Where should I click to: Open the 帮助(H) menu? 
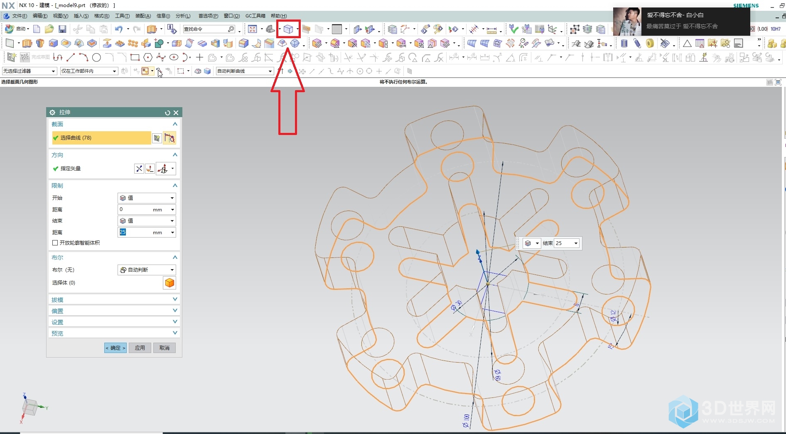pos(279,16)
